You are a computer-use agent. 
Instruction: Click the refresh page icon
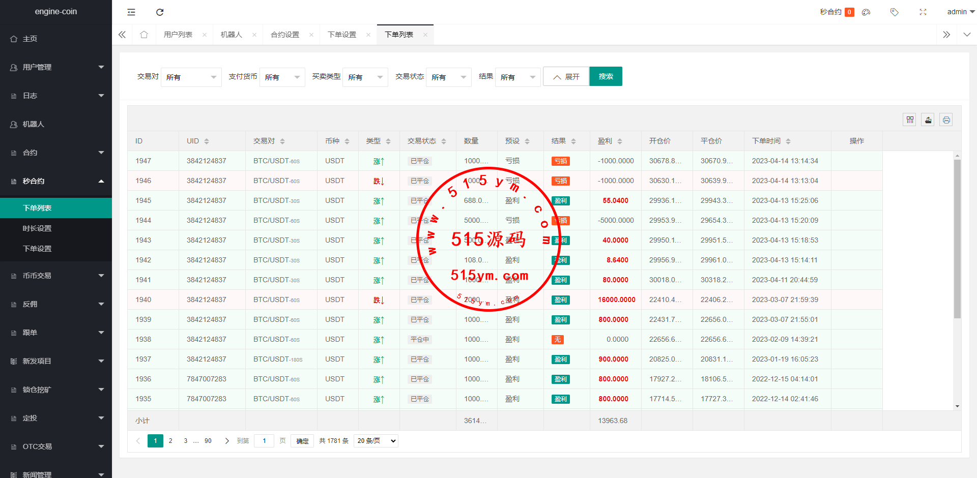160,12
